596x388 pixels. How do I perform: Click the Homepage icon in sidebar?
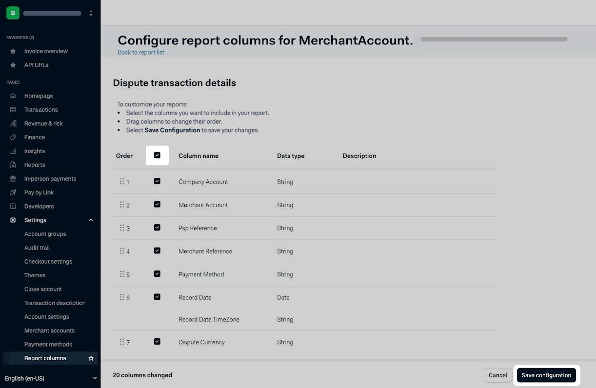(x=13, y=96)
